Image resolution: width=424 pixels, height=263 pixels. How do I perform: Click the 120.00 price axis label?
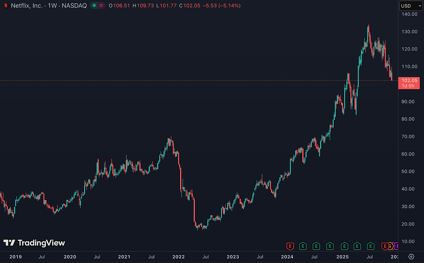coord(409,49)
